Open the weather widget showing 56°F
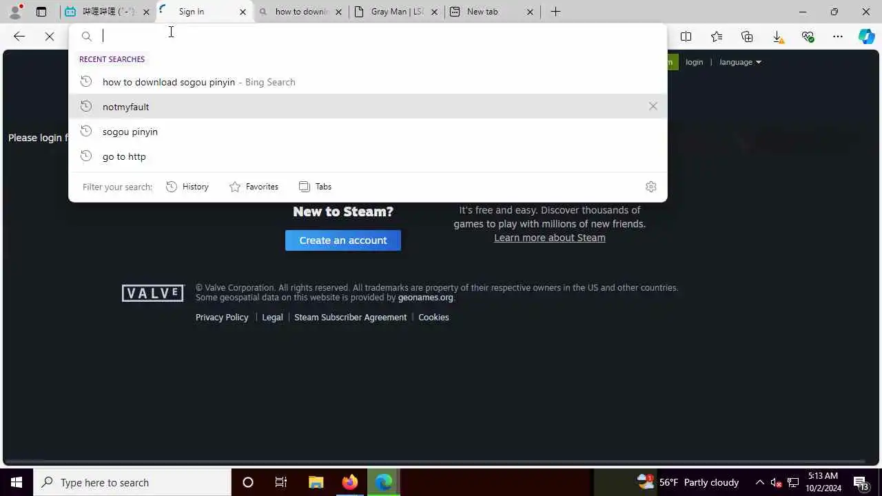The image size is (882, 496). (688, 482)
